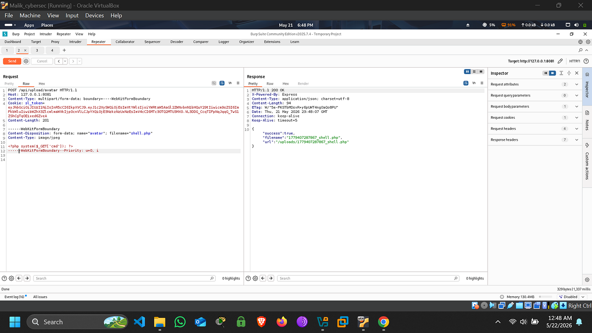Toggle response non-printable characters display

(x=474, y=83)
